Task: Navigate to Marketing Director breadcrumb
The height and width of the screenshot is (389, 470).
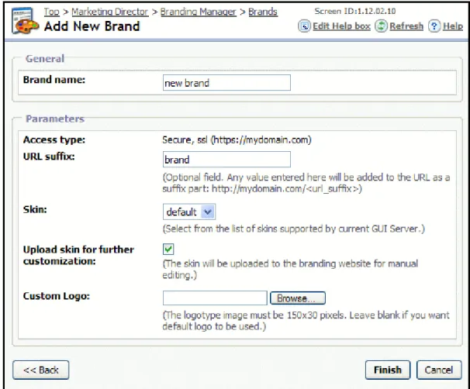Action: [x=109, y=12]
